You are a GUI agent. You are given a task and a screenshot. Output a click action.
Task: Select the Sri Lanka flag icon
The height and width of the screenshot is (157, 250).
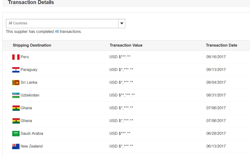coord(15,82)
